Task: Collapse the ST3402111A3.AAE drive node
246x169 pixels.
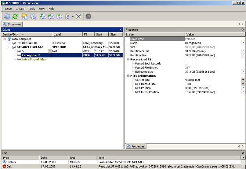Action: coord(9,47)
